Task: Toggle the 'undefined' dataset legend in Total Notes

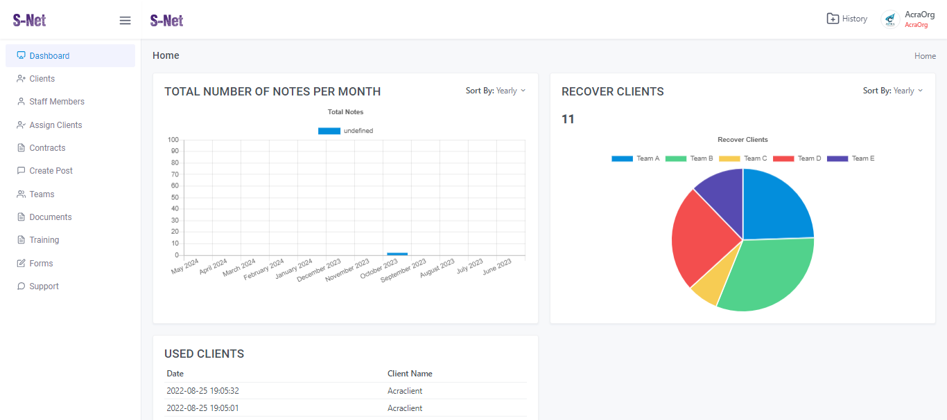Action: (329, 131)
